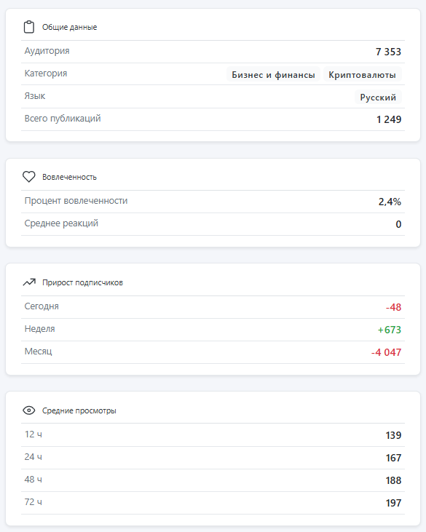
Task: Click the Среднее реакций label
Action: coord(61,223)
